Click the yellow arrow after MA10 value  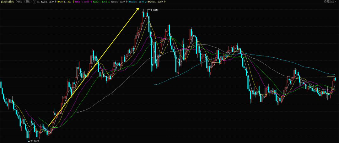pyautogui.click(x=73, y=2)
